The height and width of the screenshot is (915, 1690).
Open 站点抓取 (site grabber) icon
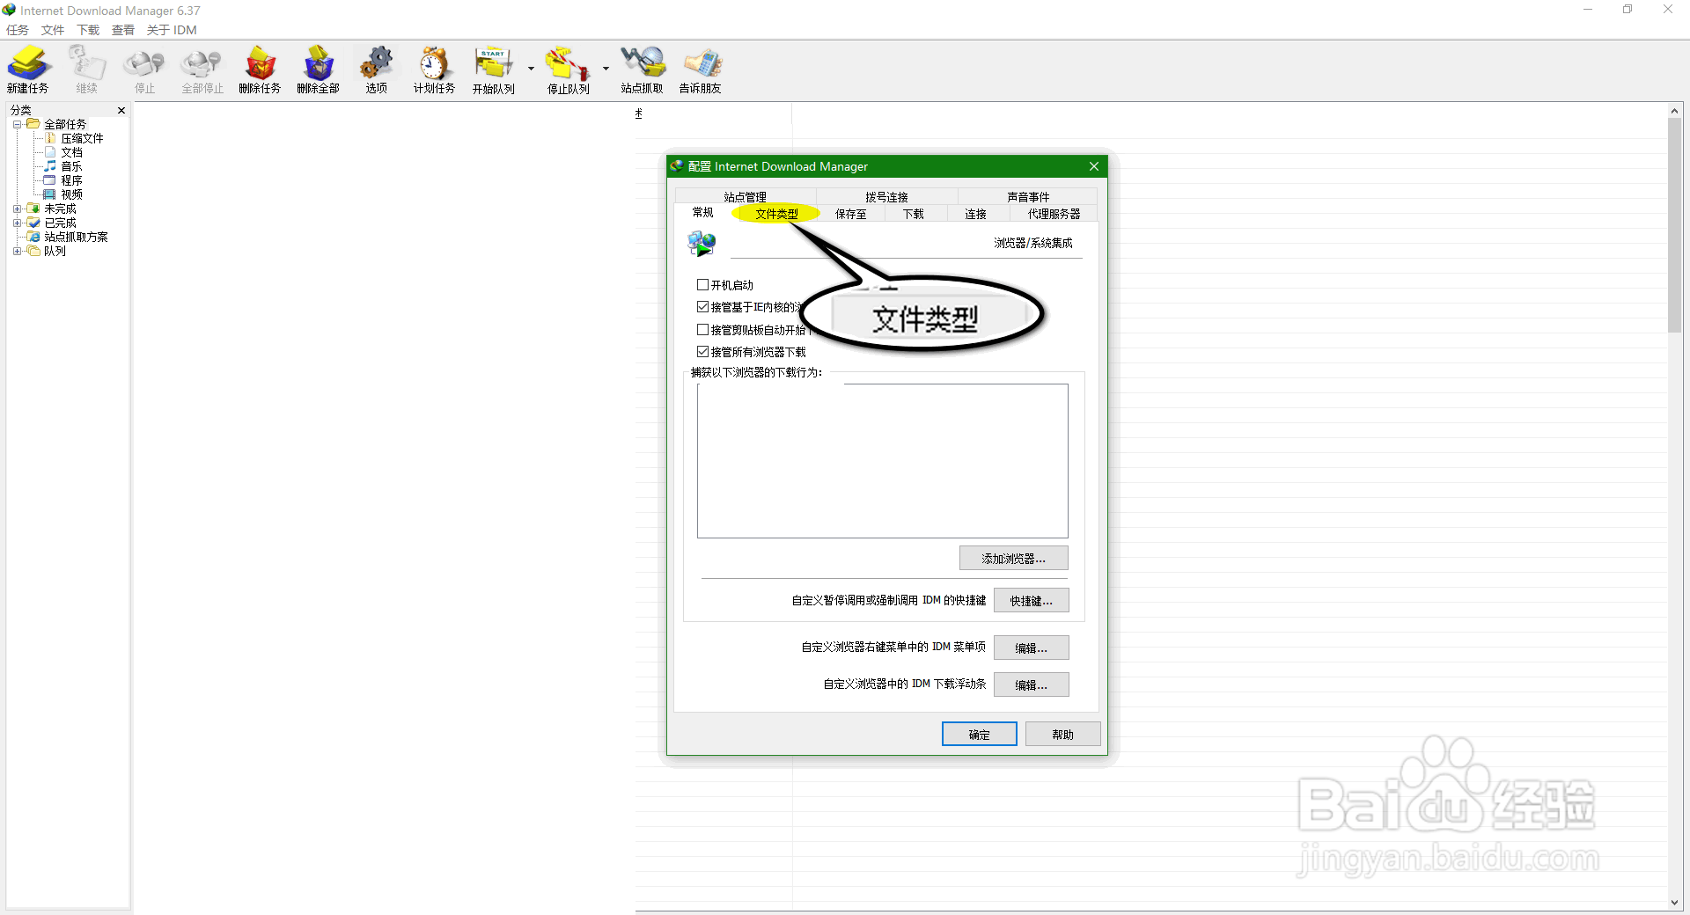pyautogui.click(x=643, y=70)
